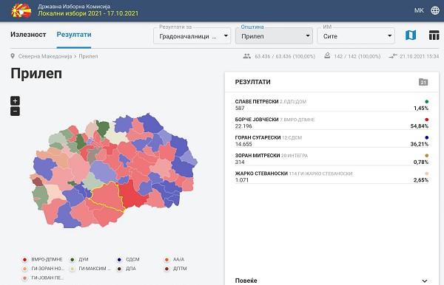This screenshot has width=444, height=285.
Task: Click the dark red municipality east of Прилеп
Action: click(131, 195)
